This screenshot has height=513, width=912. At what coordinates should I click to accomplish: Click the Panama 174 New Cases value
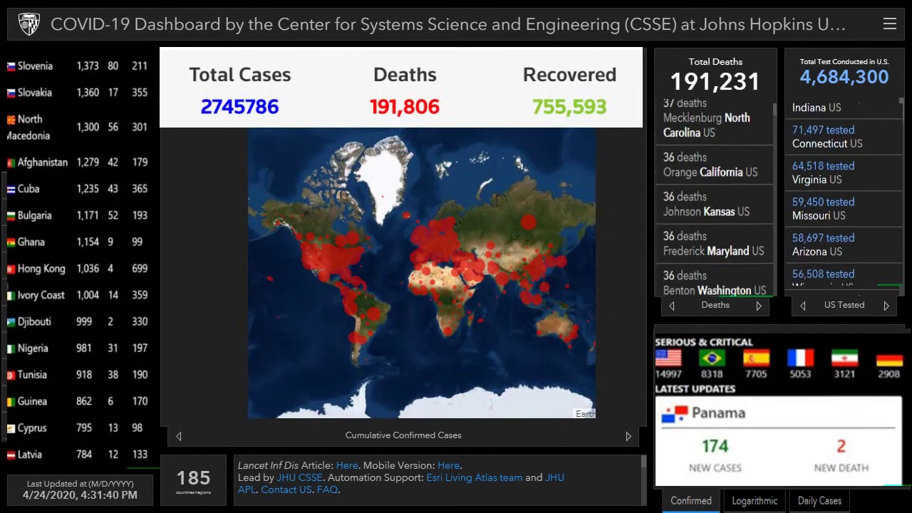point(715,447)
